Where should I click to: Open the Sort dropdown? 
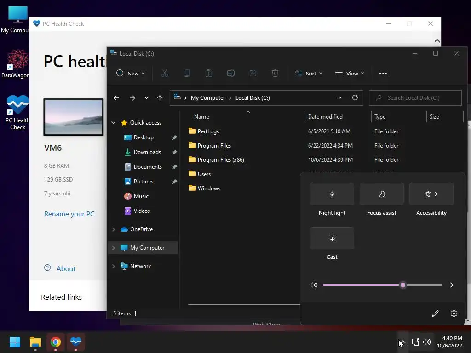(309, 73)
